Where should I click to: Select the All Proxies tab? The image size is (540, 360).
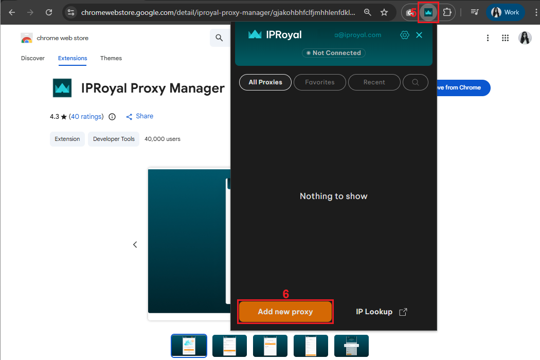[265, 82]
